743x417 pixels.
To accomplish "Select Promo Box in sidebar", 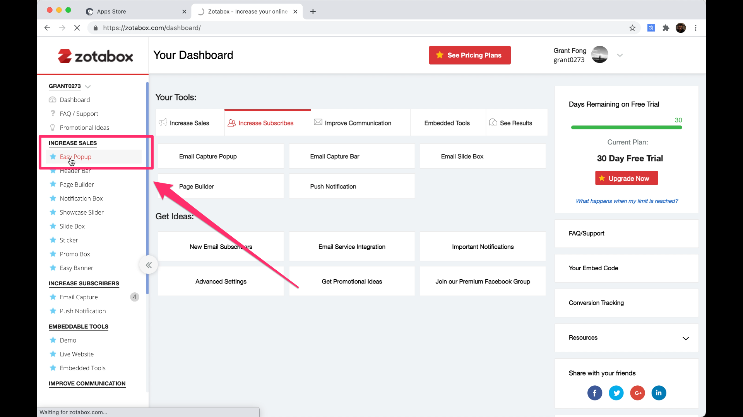I will [75, 254].
